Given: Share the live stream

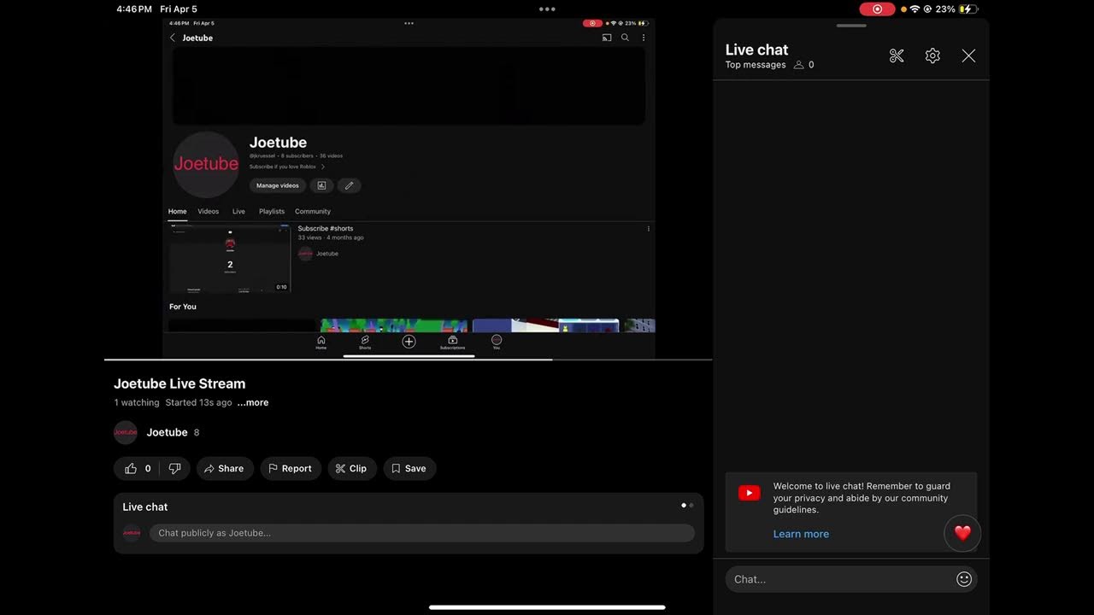Looking at the screenshot, I should tap(225, 468).
